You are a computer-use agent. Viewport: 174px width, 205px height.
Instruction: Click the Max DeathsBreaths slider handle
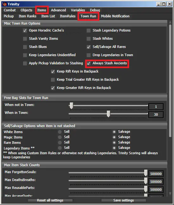click(x=146, y=181)
